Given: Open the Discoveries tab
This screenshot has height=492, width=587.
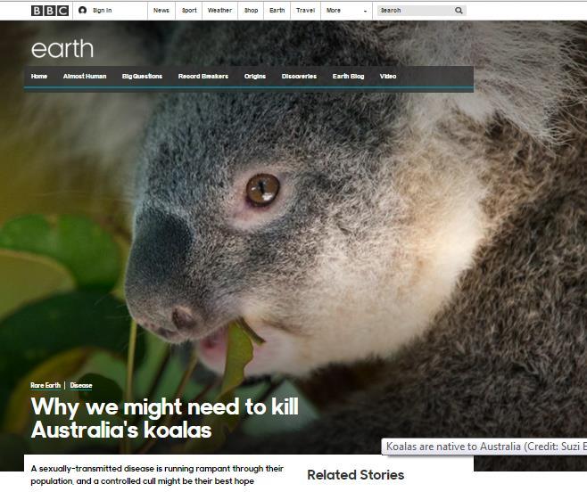Looking at the screenshot, I should tap(299, 77).
